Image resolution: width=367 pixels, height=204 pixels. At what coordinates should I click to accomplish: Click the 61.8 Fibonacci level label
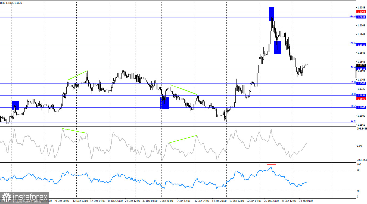[353, 82]
